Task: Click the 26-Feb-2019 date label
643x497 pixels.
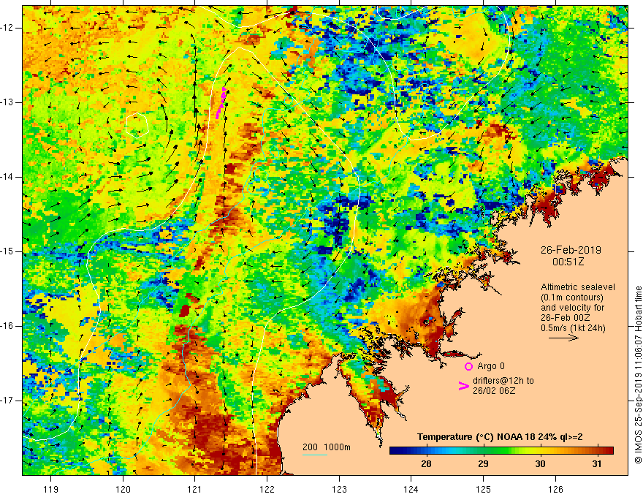Action: pos(571,250)
